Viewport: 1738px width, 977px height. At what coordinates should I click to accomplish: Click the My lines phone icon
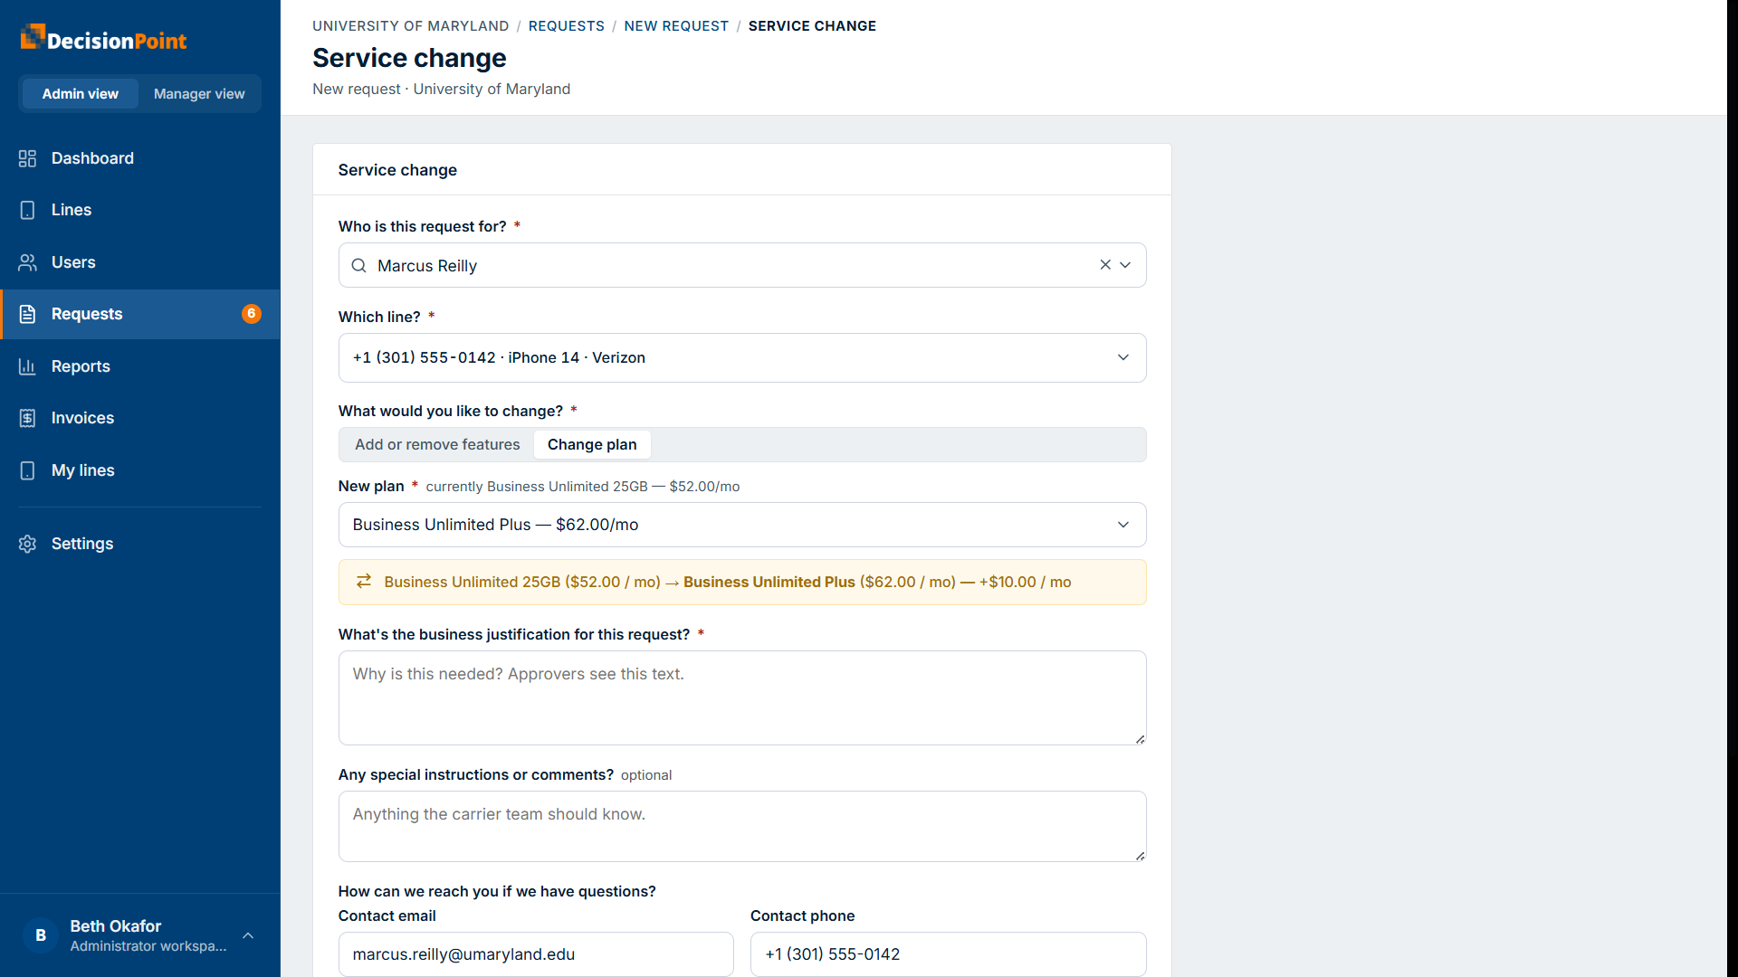27,470
